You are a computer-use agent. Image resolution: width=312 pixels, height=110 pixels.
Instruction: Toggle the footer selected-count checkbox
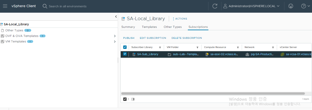tap(125, 99)
